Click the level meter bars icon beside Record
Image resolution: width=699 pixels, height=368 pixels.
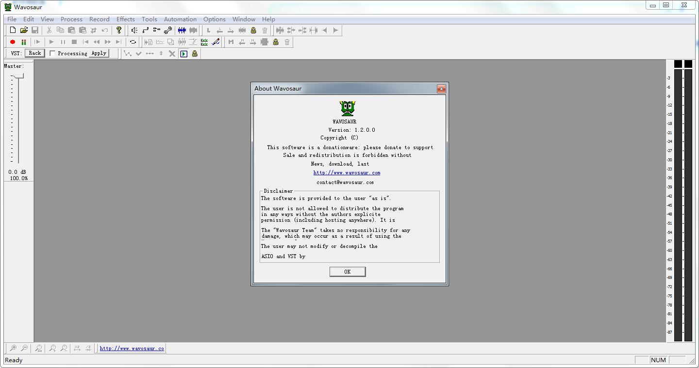pos(23,42)
